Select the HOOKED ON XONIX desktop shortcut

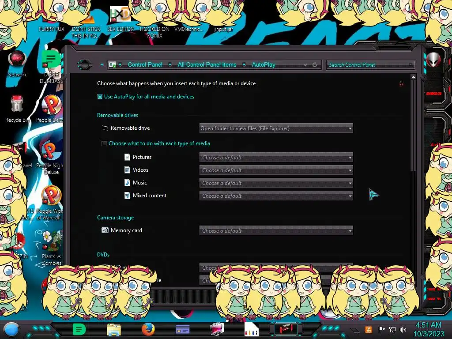(x=154, y=32)
